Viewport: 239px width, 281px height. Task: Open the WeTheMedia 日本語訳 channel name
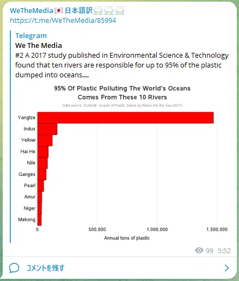[x=68, y=10]
